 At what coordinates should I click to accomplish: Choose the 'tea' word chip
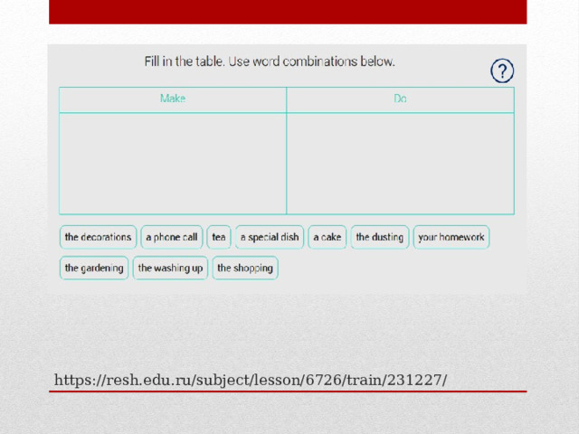(x=219, y=237)
